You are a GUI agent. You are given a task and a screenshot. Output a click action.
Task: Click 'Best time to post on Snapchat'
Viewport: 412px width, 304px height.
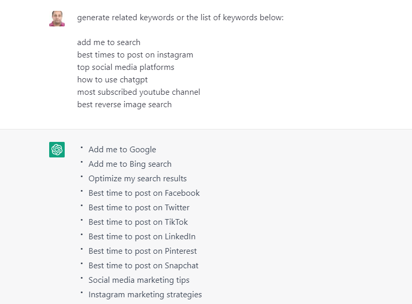tap(143, 266)
